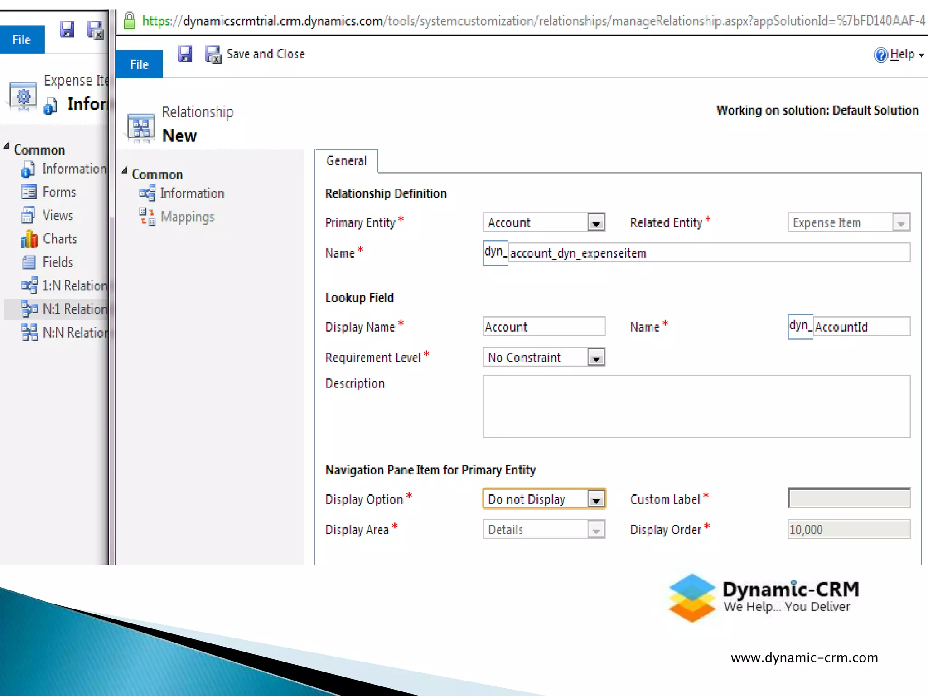This screenshot has width=928, height=696.
Task: Click the Navigation Pane Item for Primary Entity heading
Action: tap(430, 470)
